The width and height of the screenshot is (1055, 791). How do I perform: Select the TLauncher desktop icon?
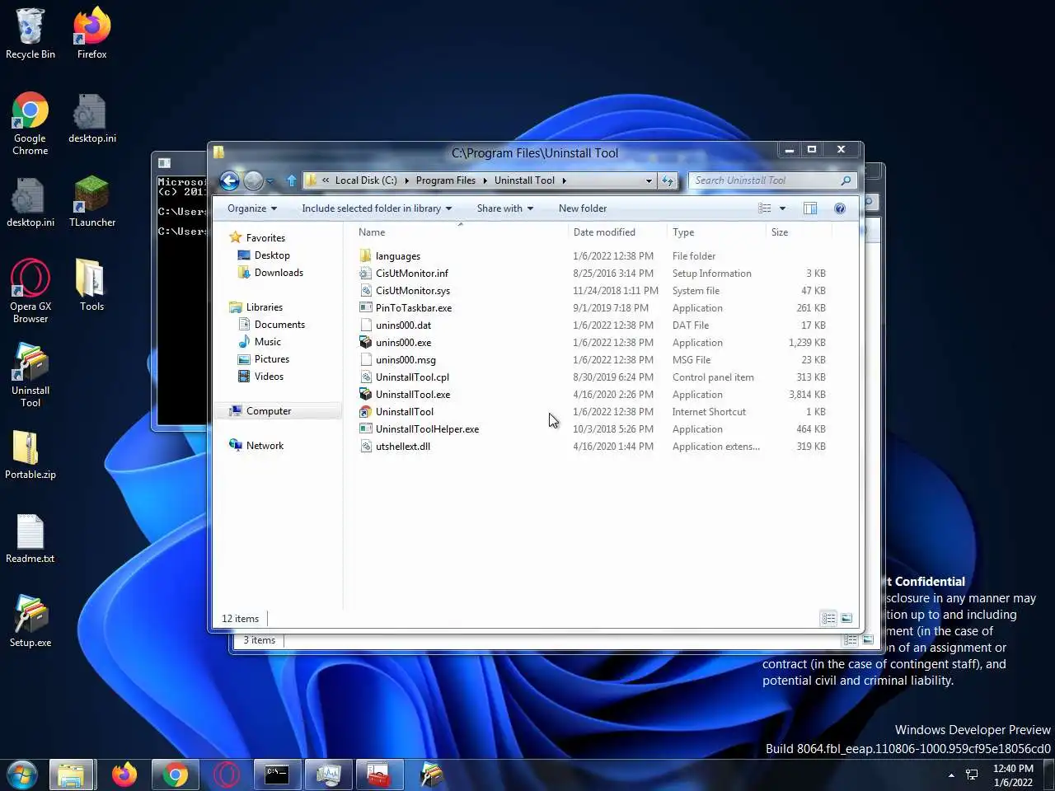(91, 202)
